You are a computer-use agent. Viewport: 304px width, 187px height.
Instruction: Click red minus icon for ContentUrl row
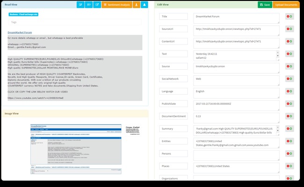tap(288, 41)
